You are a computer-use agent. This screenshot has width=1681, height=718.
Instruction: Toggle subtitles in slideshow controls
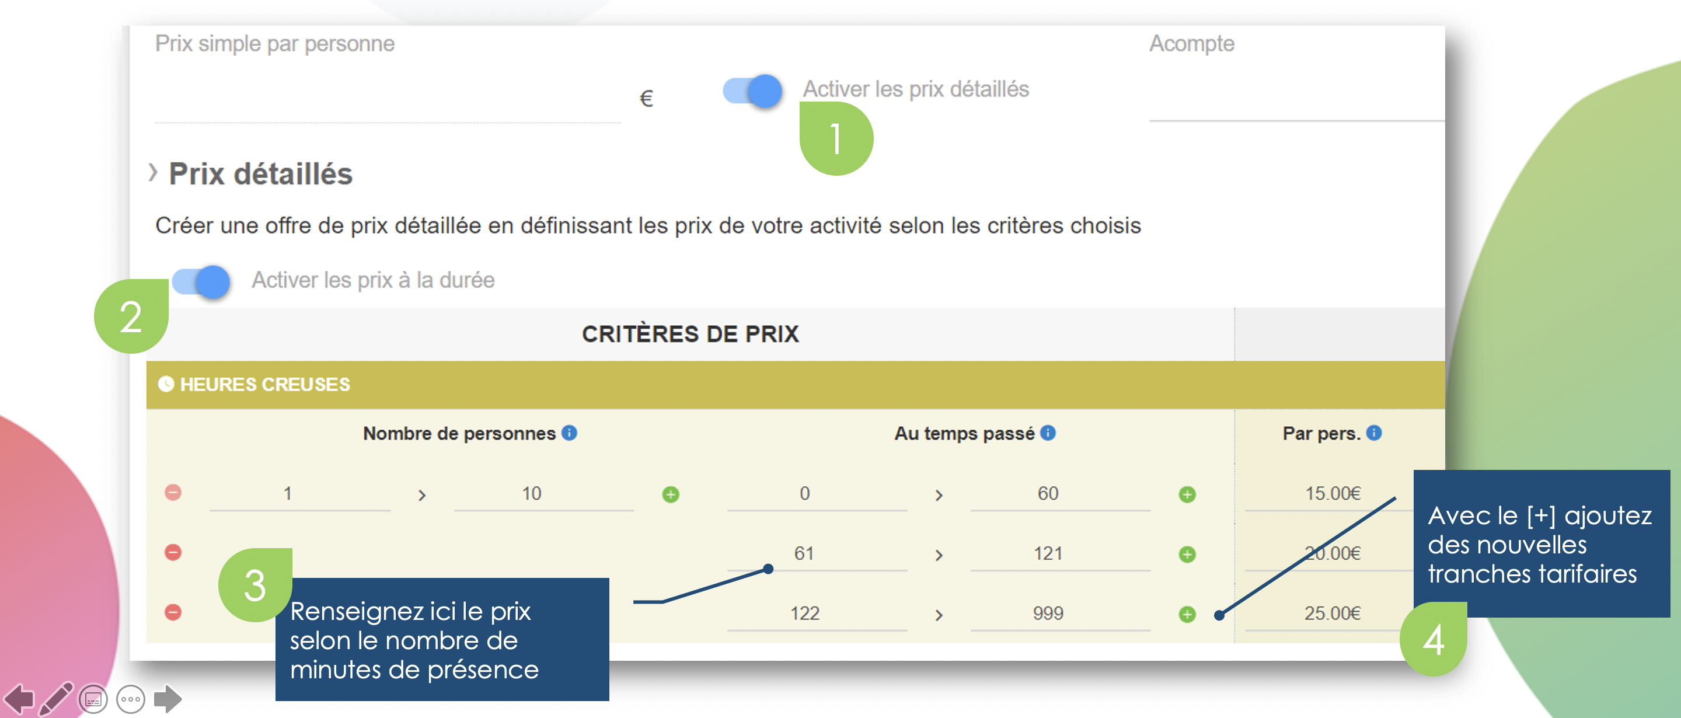[93, 700]
